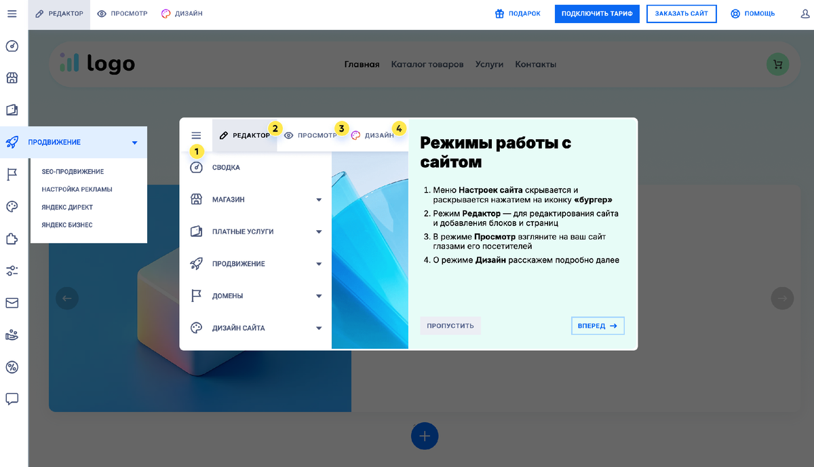Screen dimensions: 814x467
Task: Open the shopping cart icon on the site header
Action: click(777, 64)
